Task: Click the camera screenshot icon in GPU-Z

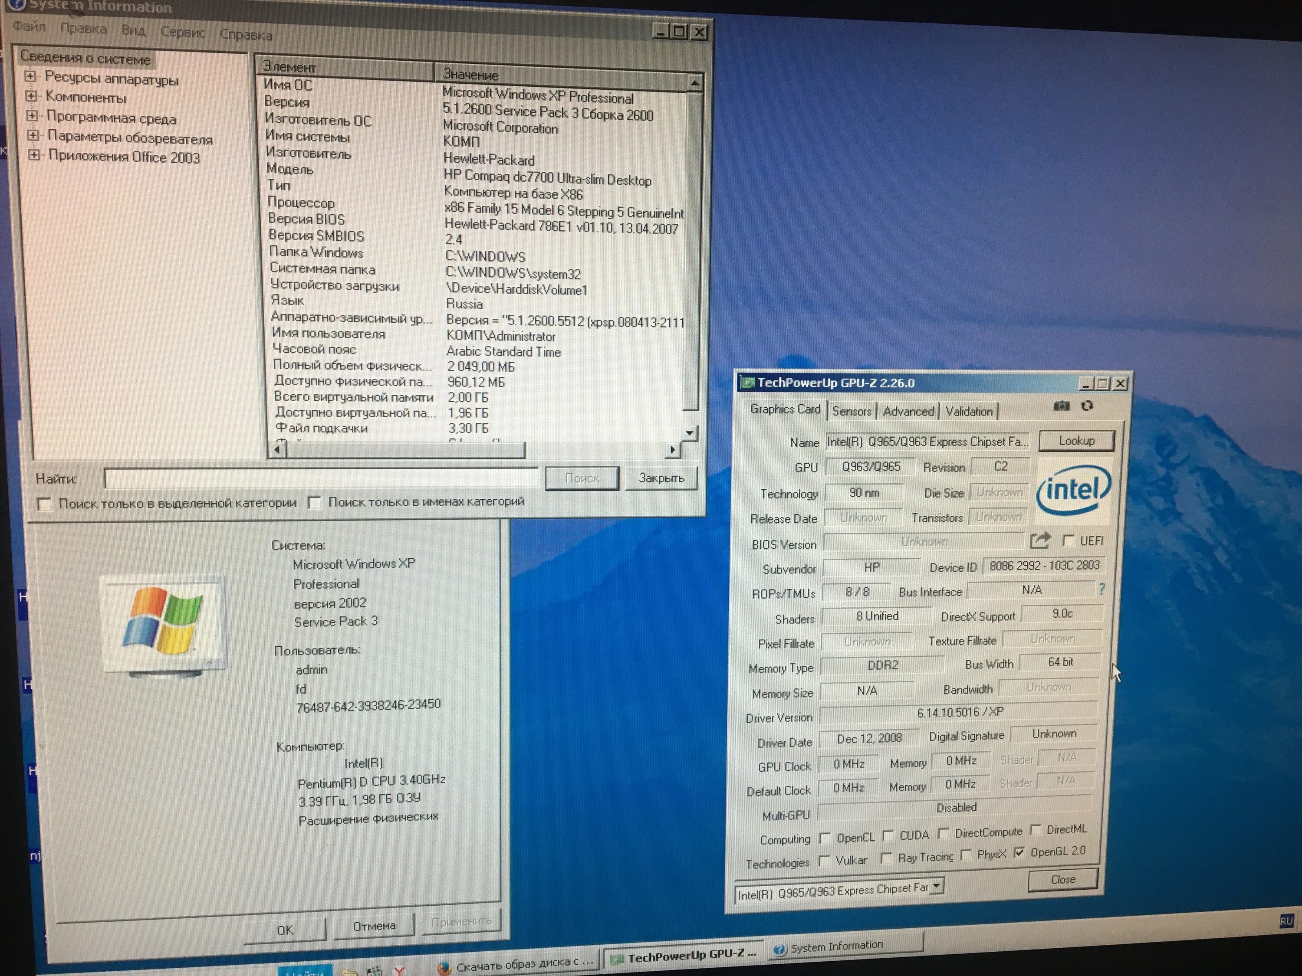Action: click(x=1061, y=406)
